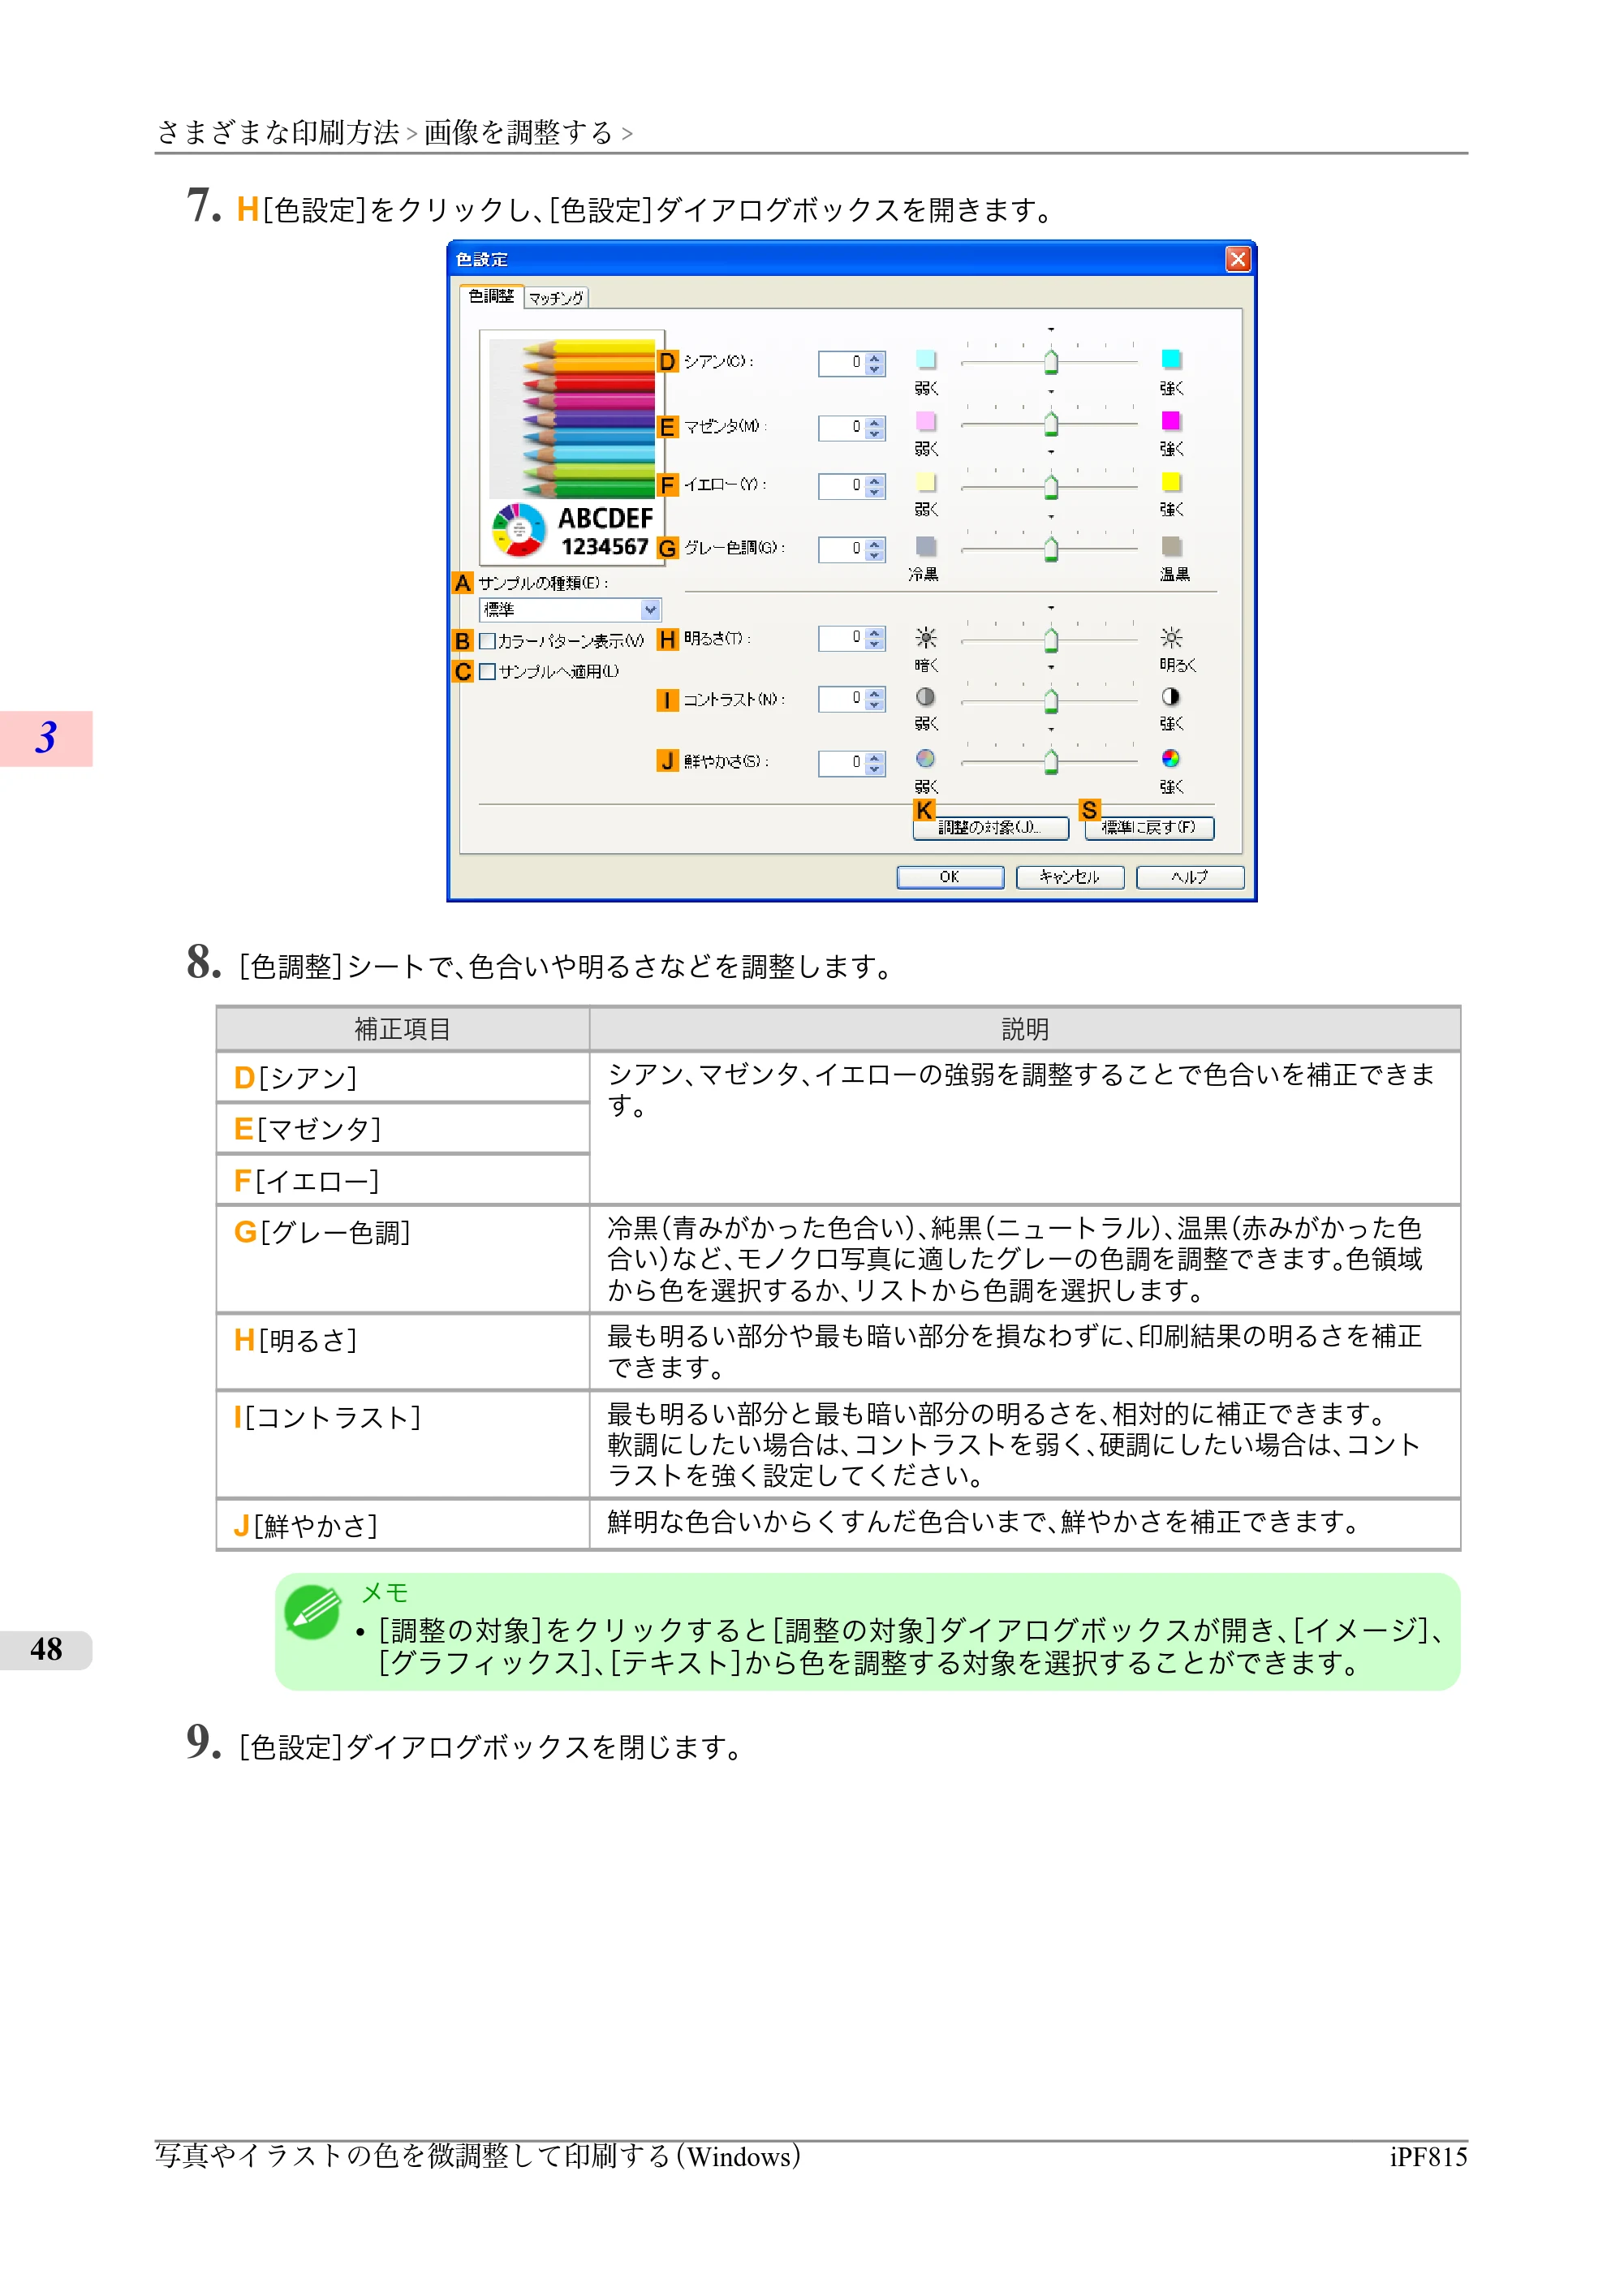The height and width of the screenshot is (2296, 1624).
Task: Switch to the 色調整 tab
Action: click(491, 296)
